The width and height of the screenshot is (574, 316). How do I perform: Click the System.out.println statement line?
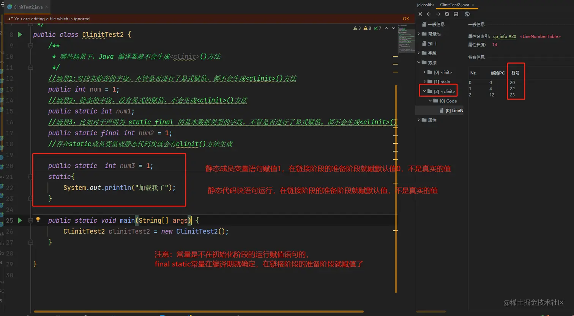click(x=119, y=188)
